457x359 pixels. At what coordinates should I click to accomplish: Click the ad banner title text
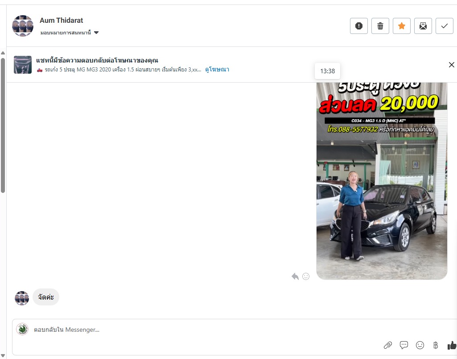click(97, 60)
